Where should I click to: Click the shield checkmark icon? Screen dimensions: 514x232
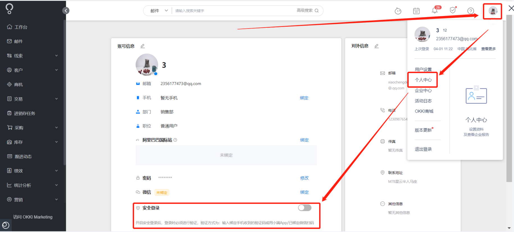(x=452, y=10)
